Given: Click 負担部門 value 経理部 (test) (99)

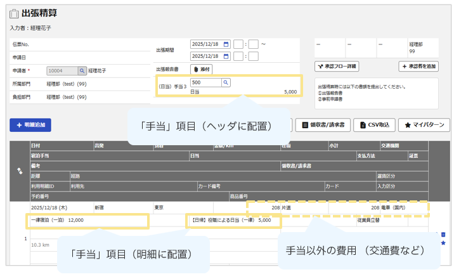Looking at the screenshot, I should click(67, 97).
